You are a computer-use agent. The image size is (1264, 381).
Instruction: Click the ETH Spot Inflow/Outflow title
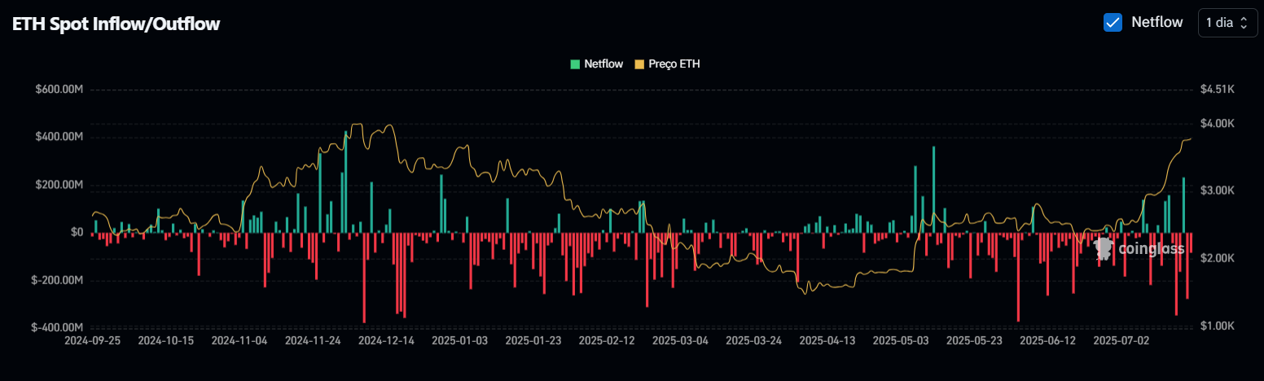point(116,24)
